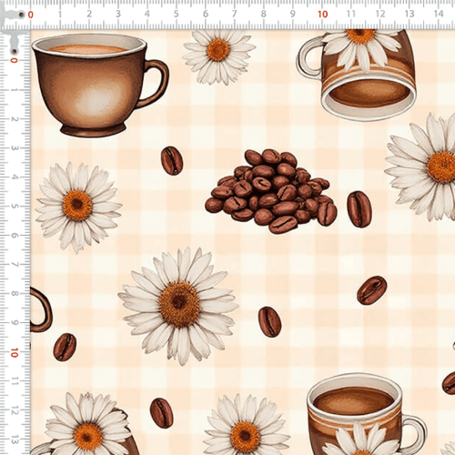455x455 pixels.
Task: Click the number 5 on the horizontal ruler
Action: [177, 14]
